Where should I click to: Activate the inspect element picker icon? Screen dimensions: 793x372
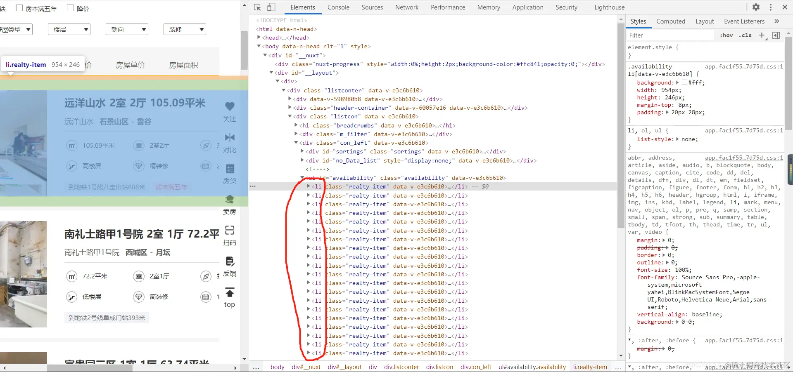257,7
